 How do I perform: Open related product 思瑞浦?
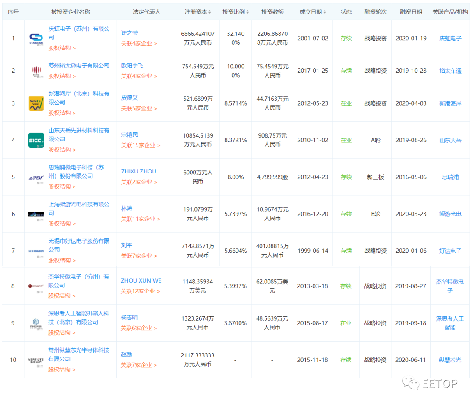pyautogui.click(x=450, y=177)
